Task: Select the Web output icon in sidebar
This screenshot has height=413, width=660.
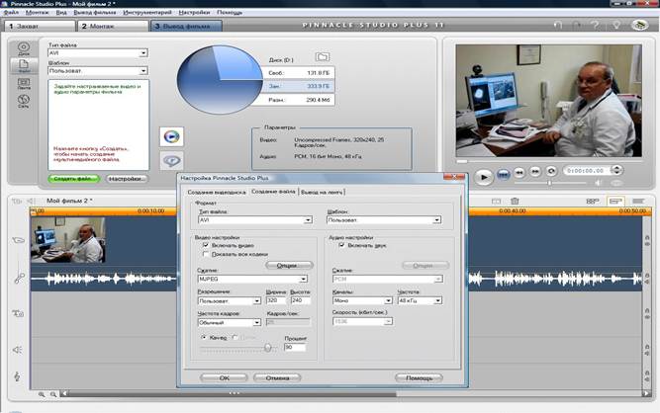Action: (24, 101)
